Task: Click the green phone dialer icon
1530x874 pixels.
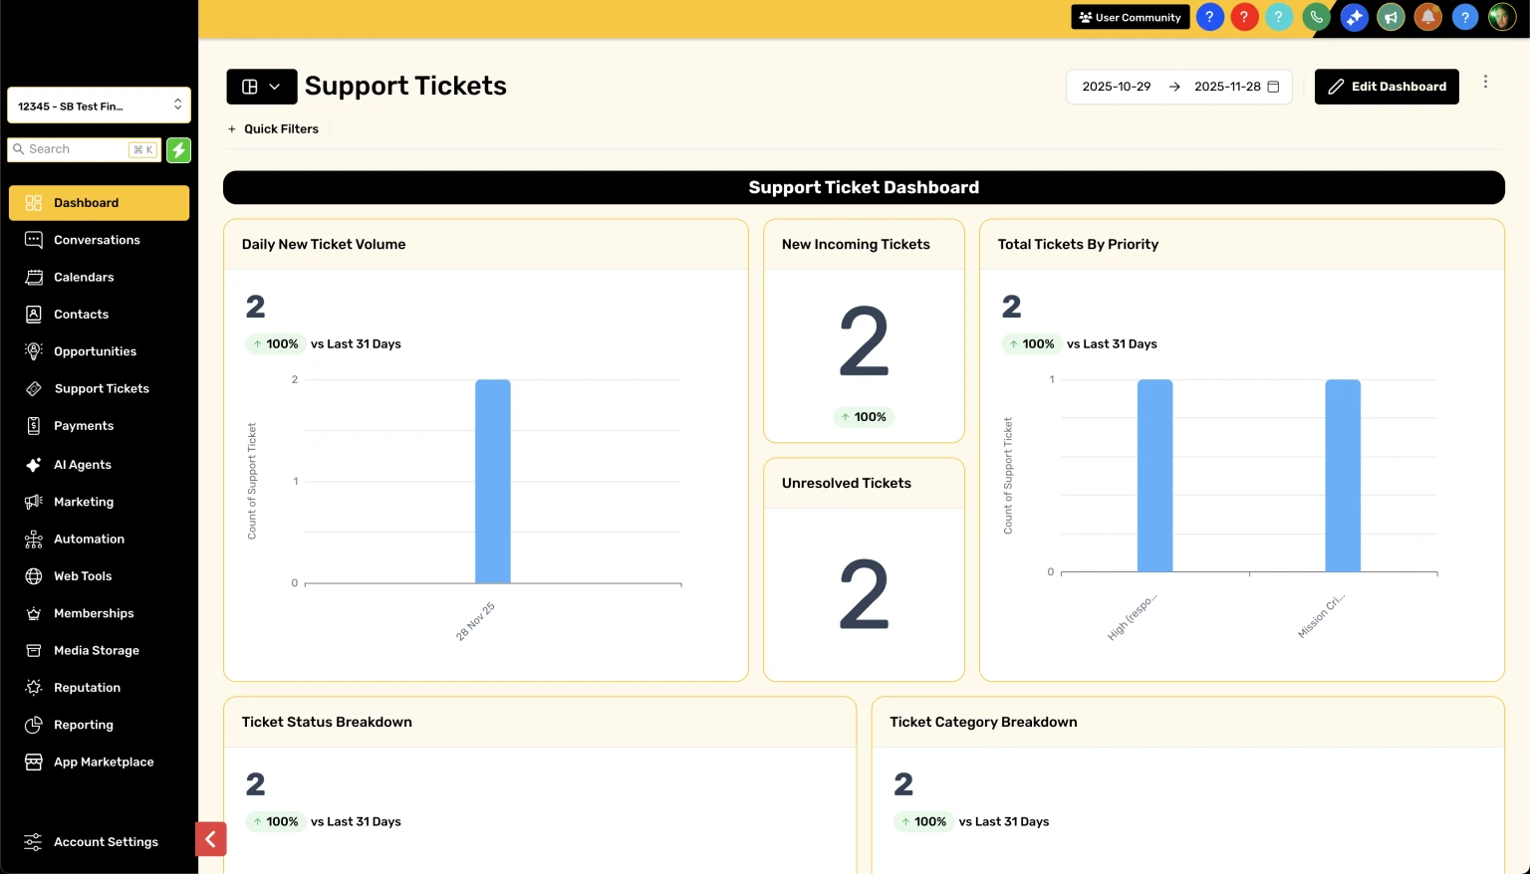Action: click(1316, 17)
